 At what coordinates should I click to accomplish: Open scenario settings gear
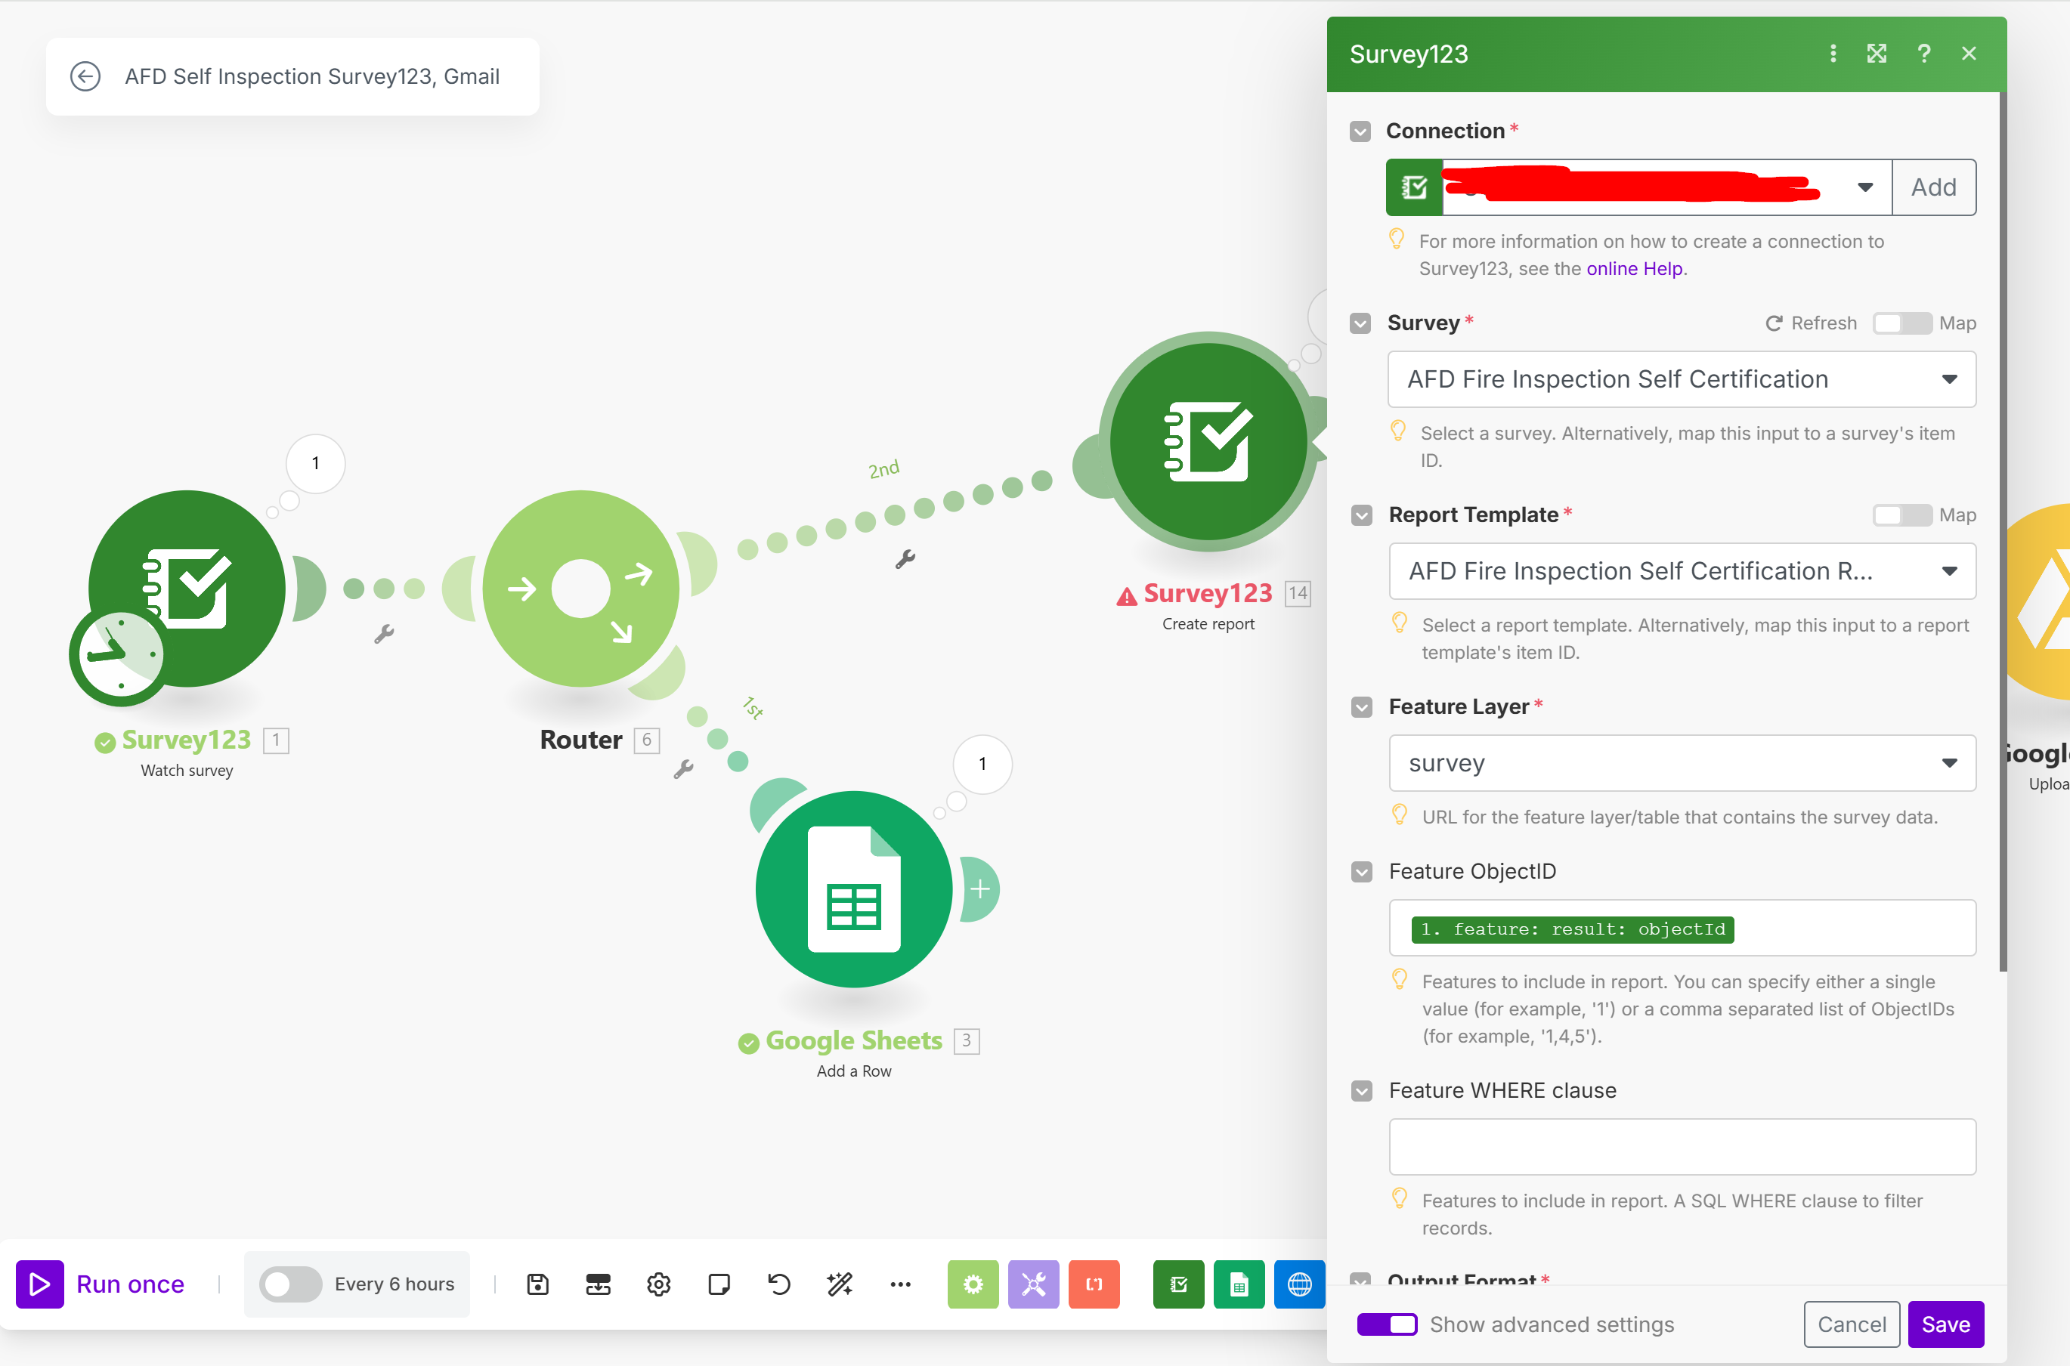tap(659, 1284)
